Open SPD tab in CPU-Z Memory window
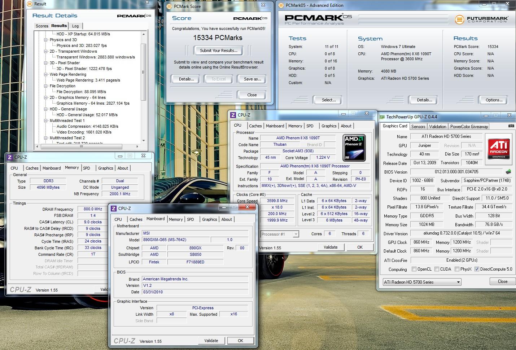This screenshot has width=516, height=350. tap(87, 168)
